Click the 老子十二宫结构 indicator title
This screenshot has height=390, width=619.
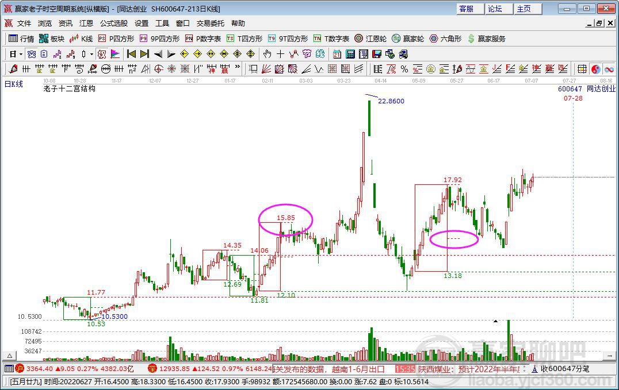tap(70, 88)
